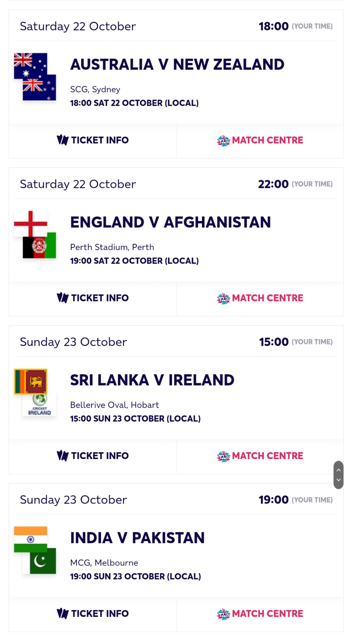Open Match Centre for Australia v New Zealand

click(260, 140)
